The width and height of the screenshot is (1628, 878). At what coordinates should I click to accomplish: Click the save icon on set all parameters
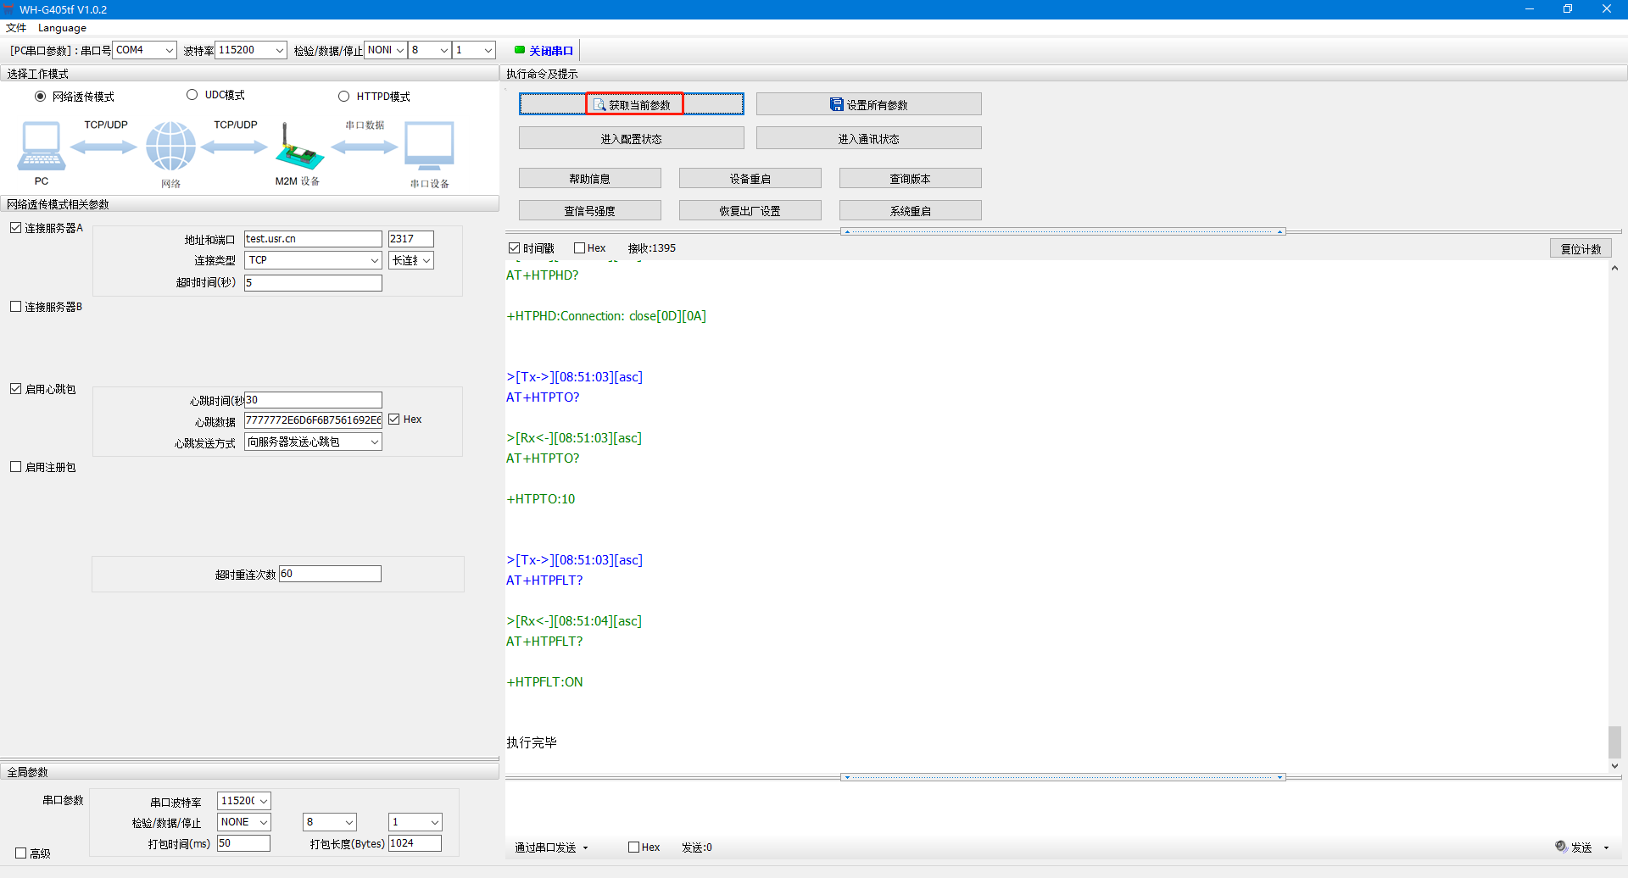pos(836,104)
